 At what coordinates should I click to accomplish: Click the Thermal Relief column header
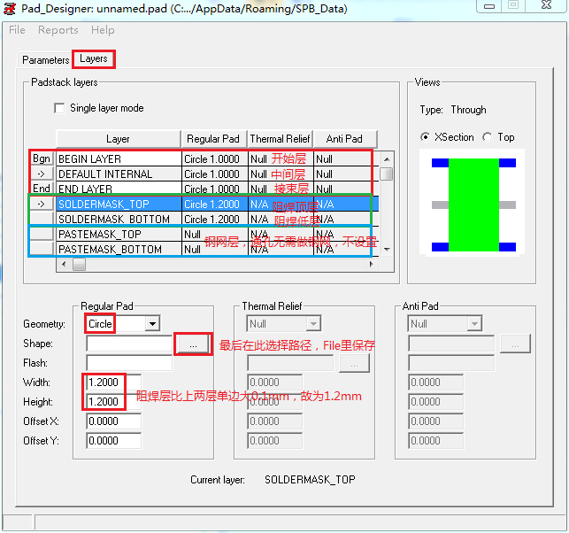click(280, 139)
